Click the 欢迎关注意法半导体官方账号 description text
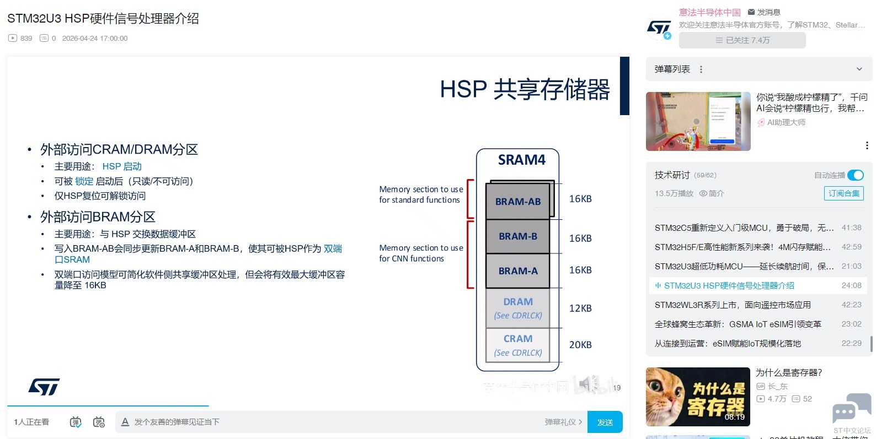This screenshot has height=439, width=876. [772, 25]
